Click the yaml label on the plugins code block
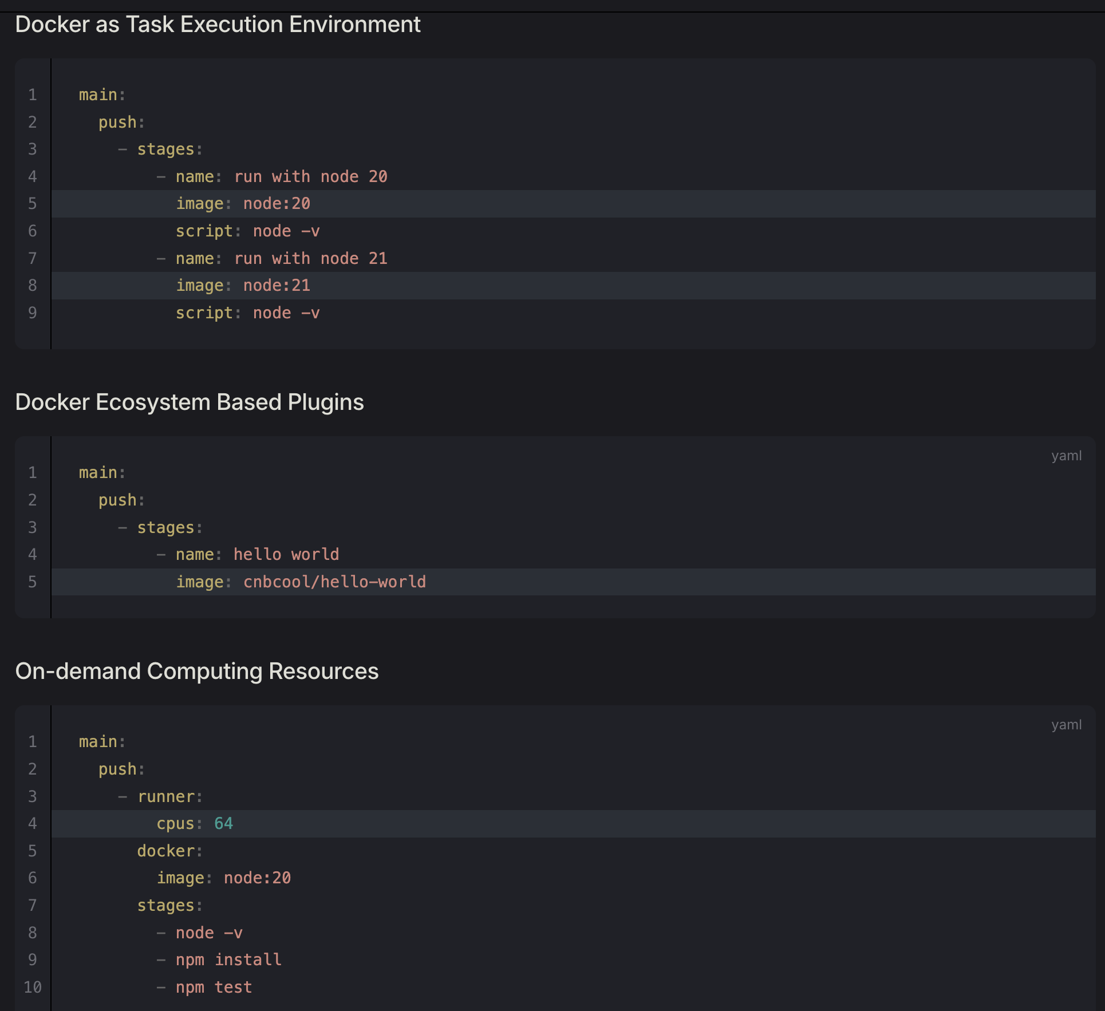 tap(1066, 456)
